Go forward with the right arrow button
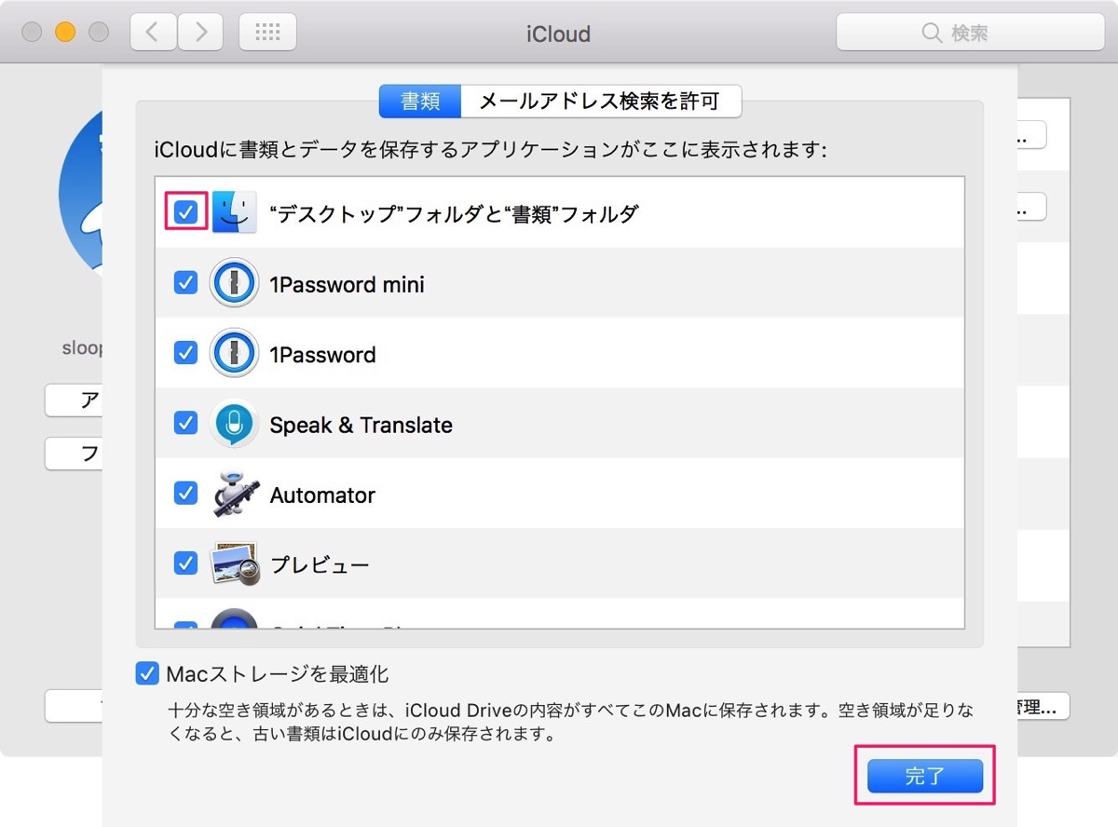1118x827 pixels. point(200,33)
